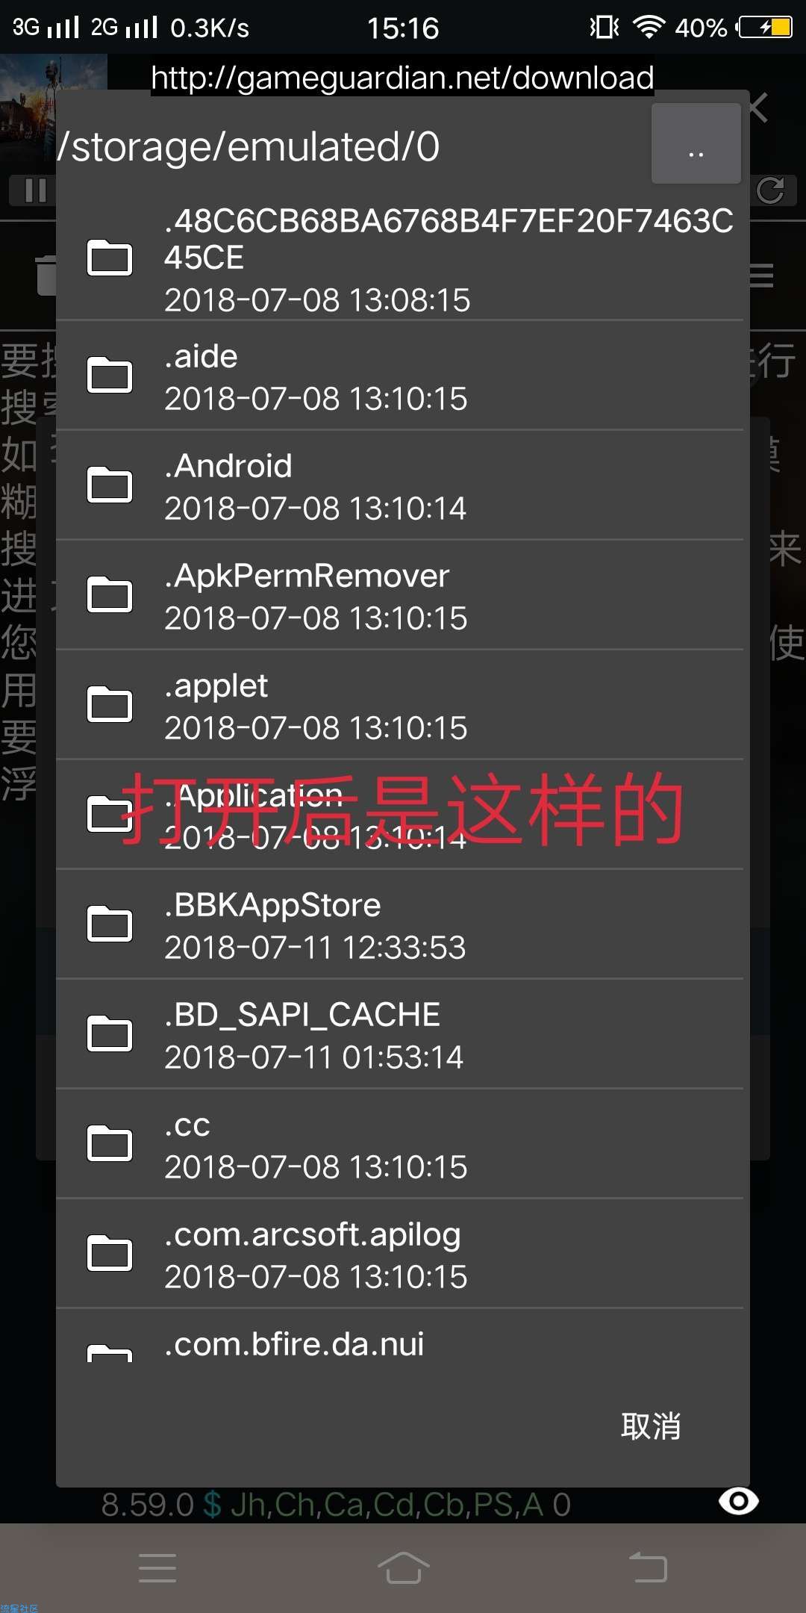806x1613 pixels.
Task: Toggle the eye visibility icon
Action: (739, 1501)
